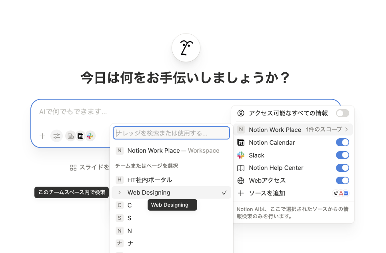The image size is (386, 253).
Task: Select Notion Work Place — Workspace entry
Action: [x=171, y=150]
